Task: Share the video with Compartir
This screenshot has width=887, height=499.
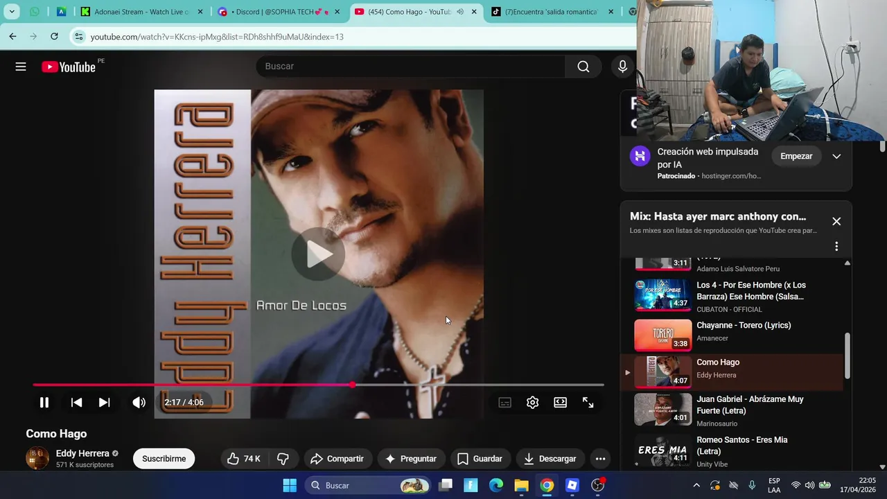Action: point(337,459)
